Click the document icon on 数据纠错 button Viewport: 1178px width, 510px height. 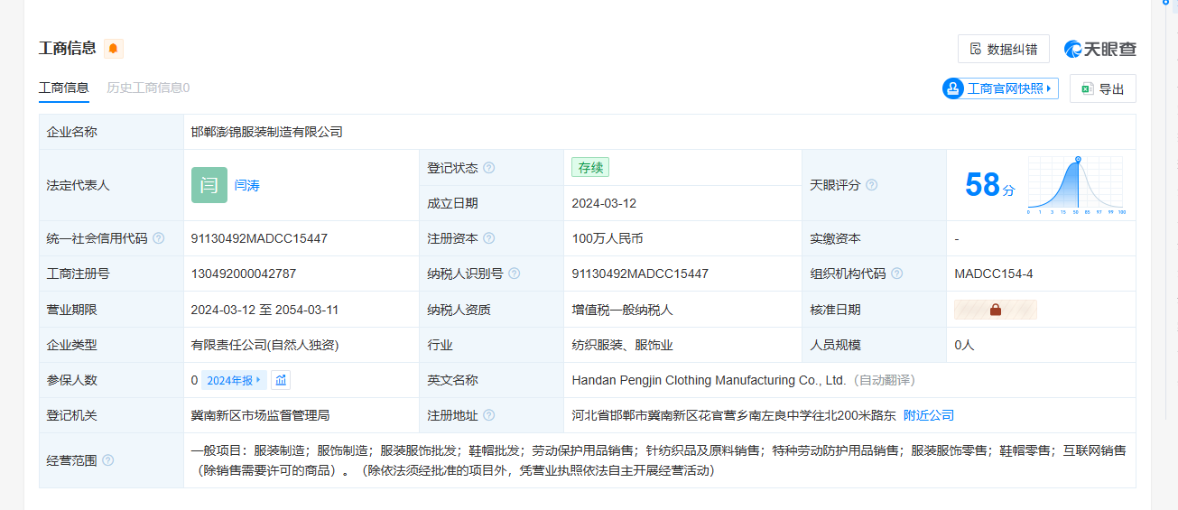point(975,49)
